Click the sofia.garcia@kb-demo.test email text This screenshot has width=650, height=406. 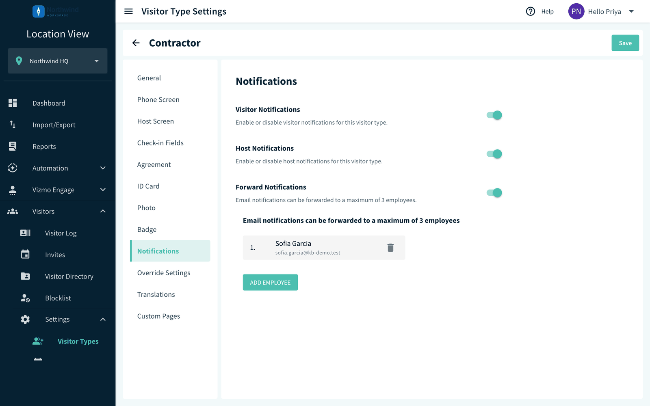pos(308,253)
